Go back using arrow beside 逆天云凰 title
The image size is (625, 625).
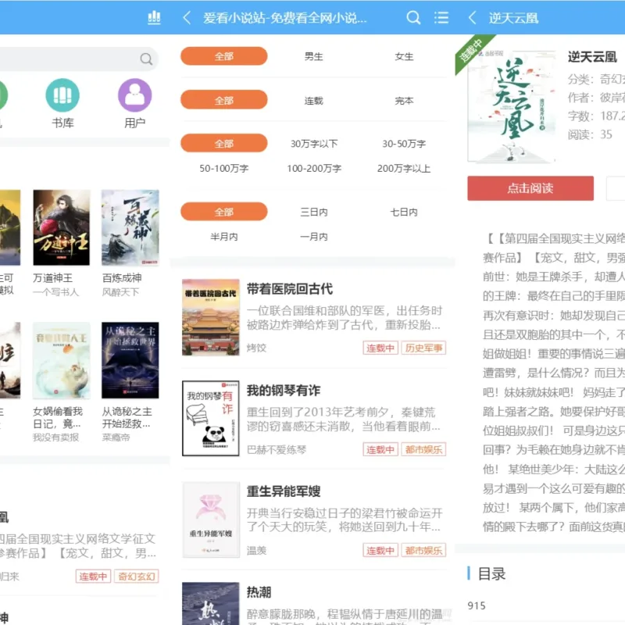click(x=473, y=18)
